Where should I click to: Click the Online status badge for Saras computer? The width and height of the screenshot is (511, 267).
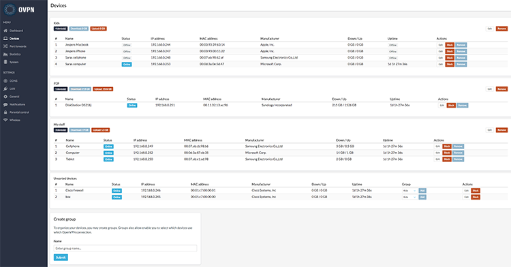tap(127, 65)
